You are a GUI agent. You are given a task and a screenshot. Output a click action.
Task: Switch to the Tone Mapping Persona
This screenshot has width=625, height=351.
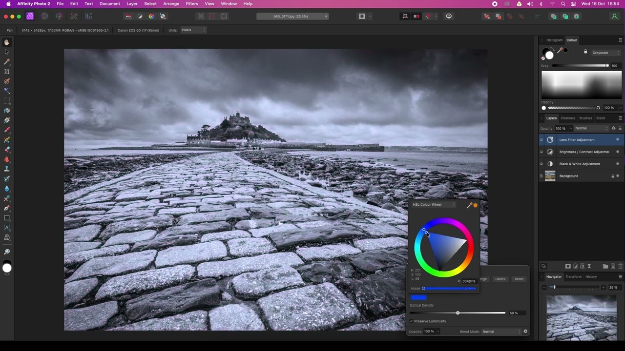click(x=74, y=16)
